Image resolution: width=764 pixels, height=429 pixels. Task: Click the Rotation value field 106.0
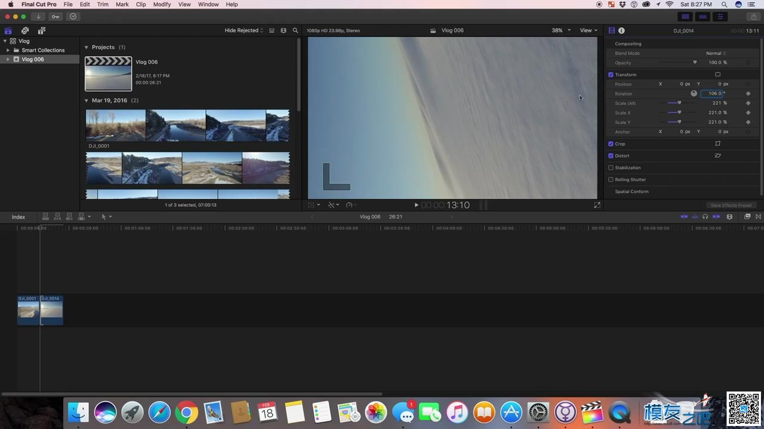[x=713, y=94]
